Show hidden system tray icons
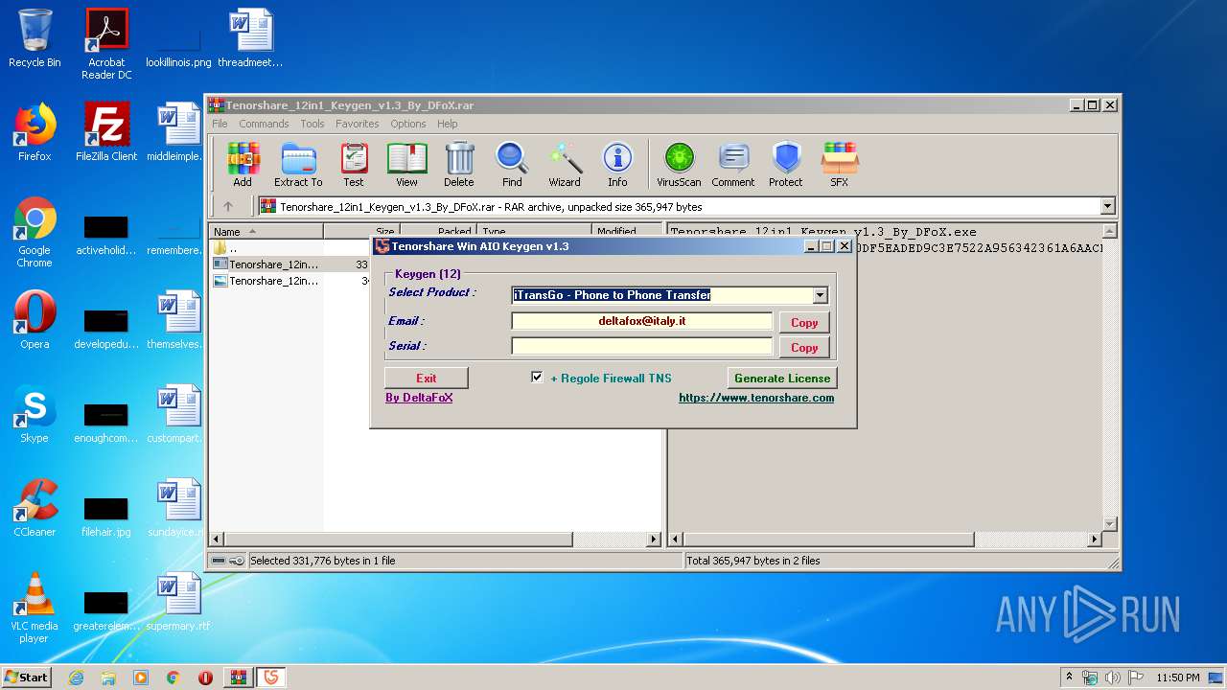The image size is (1227, 690). pos(1069,678)
